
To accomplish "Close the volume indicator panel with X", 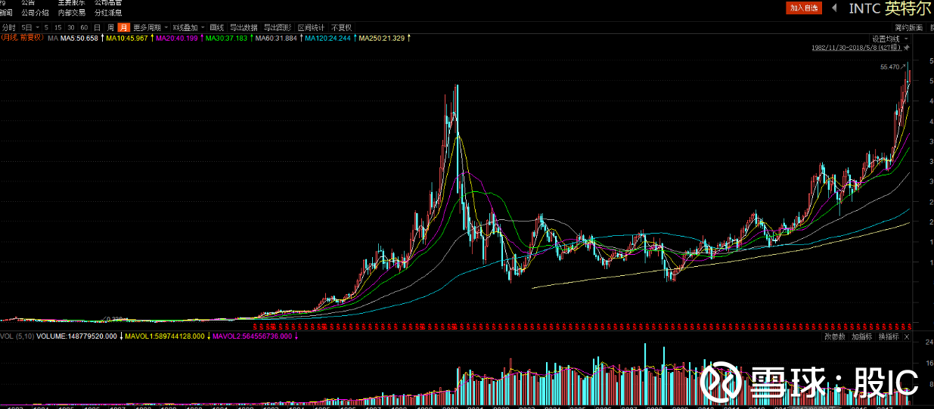I will [x=907, y=336].
